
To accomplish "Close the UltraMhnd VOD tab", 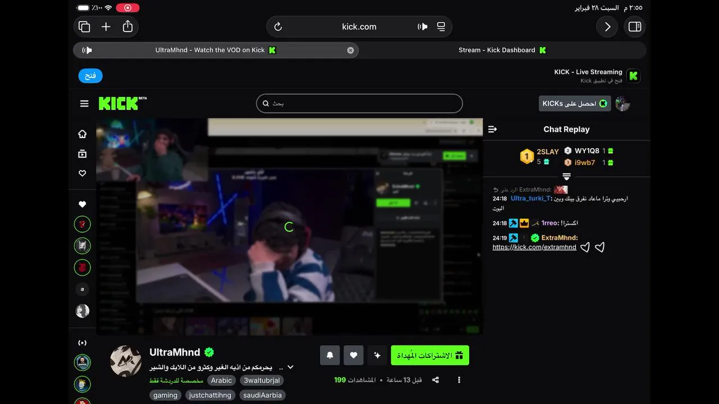I will [351, 50].
